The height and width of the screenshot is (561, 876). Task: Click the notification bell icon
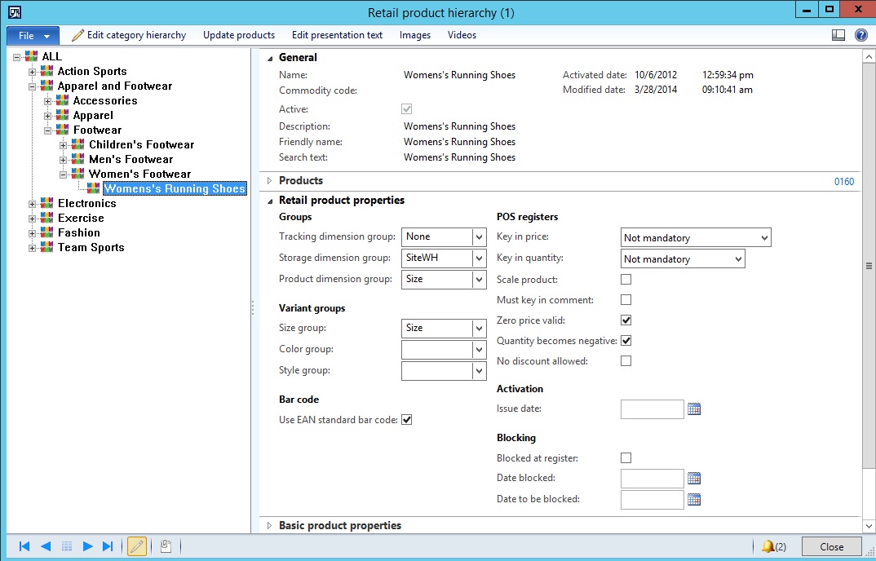pyautogui.click(x=767, y=546)
